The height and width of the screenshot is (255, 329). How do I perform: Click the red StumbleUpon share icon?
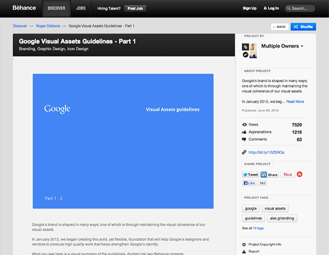click(300, 175)
